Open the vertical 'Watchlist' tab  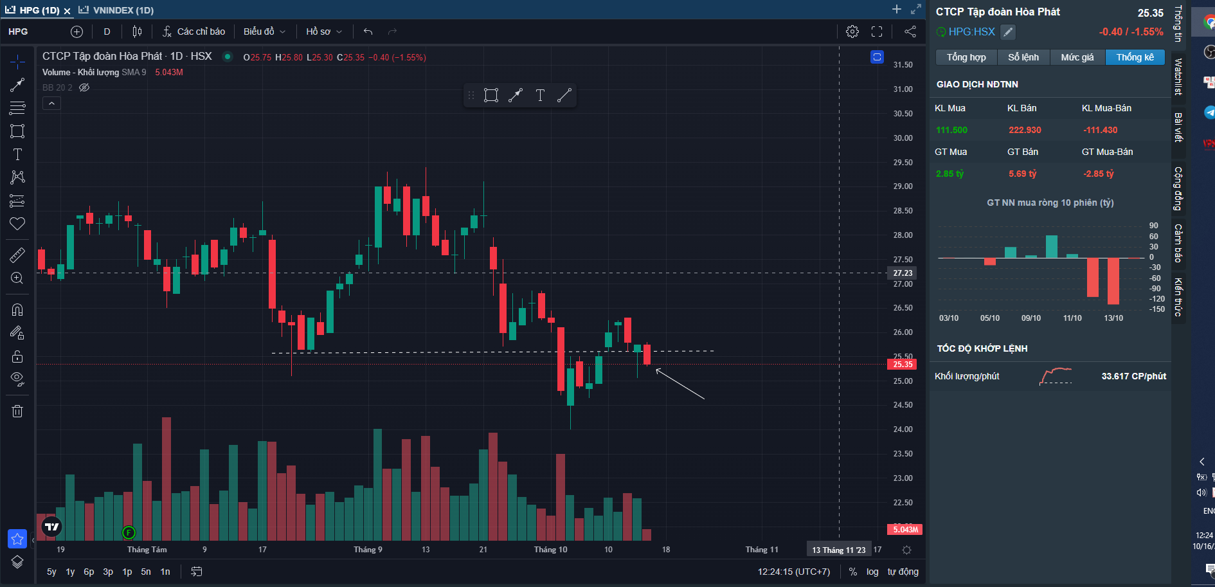1178,77
